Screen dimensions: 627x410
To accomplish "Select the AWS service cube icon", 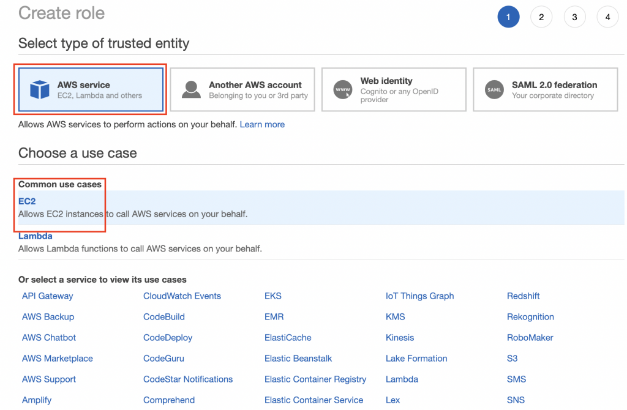I will (40, 89).
